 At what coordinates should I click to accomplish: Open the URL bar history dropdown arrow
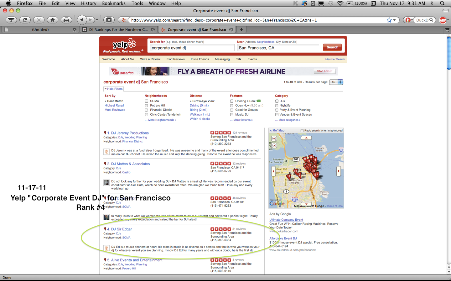coord(395,20)
